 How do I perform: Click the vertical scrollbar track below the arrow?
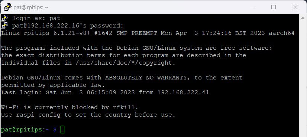(303, 78)
